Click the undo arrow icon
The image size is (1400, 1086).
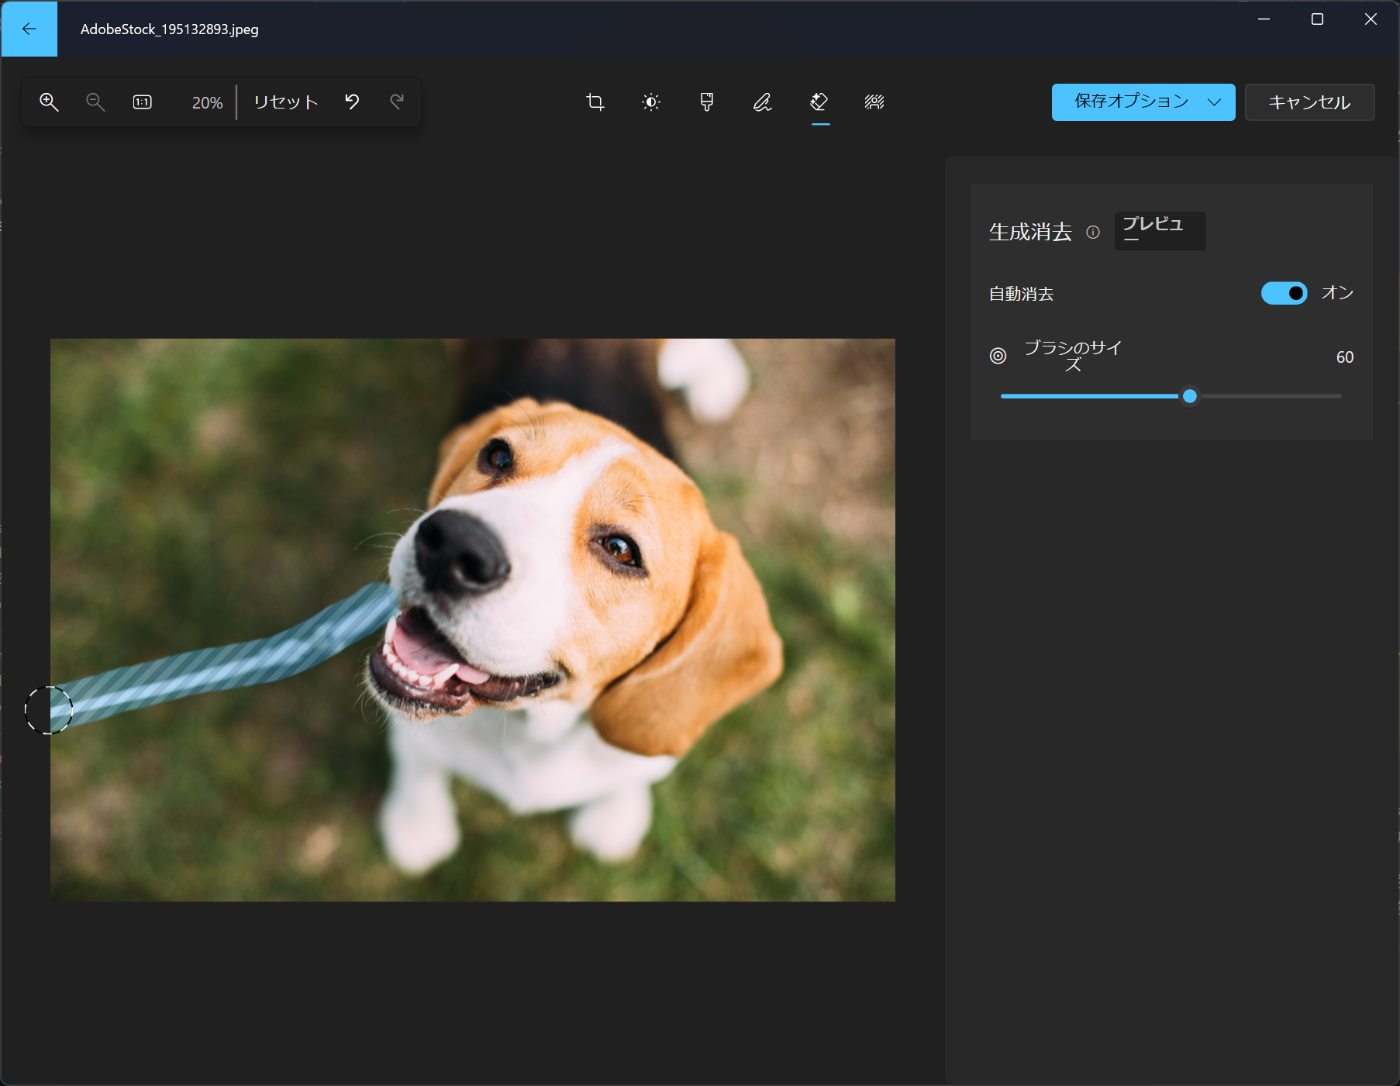(x=352, y=102)
